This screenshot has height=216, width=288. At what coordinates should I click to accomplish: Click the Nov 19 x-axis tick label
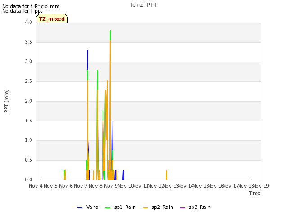click(x=261, y=186)
